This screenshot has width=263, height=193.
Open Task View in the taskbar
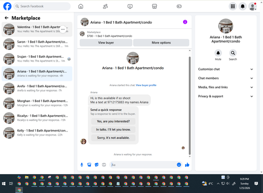tap(11, 184)
